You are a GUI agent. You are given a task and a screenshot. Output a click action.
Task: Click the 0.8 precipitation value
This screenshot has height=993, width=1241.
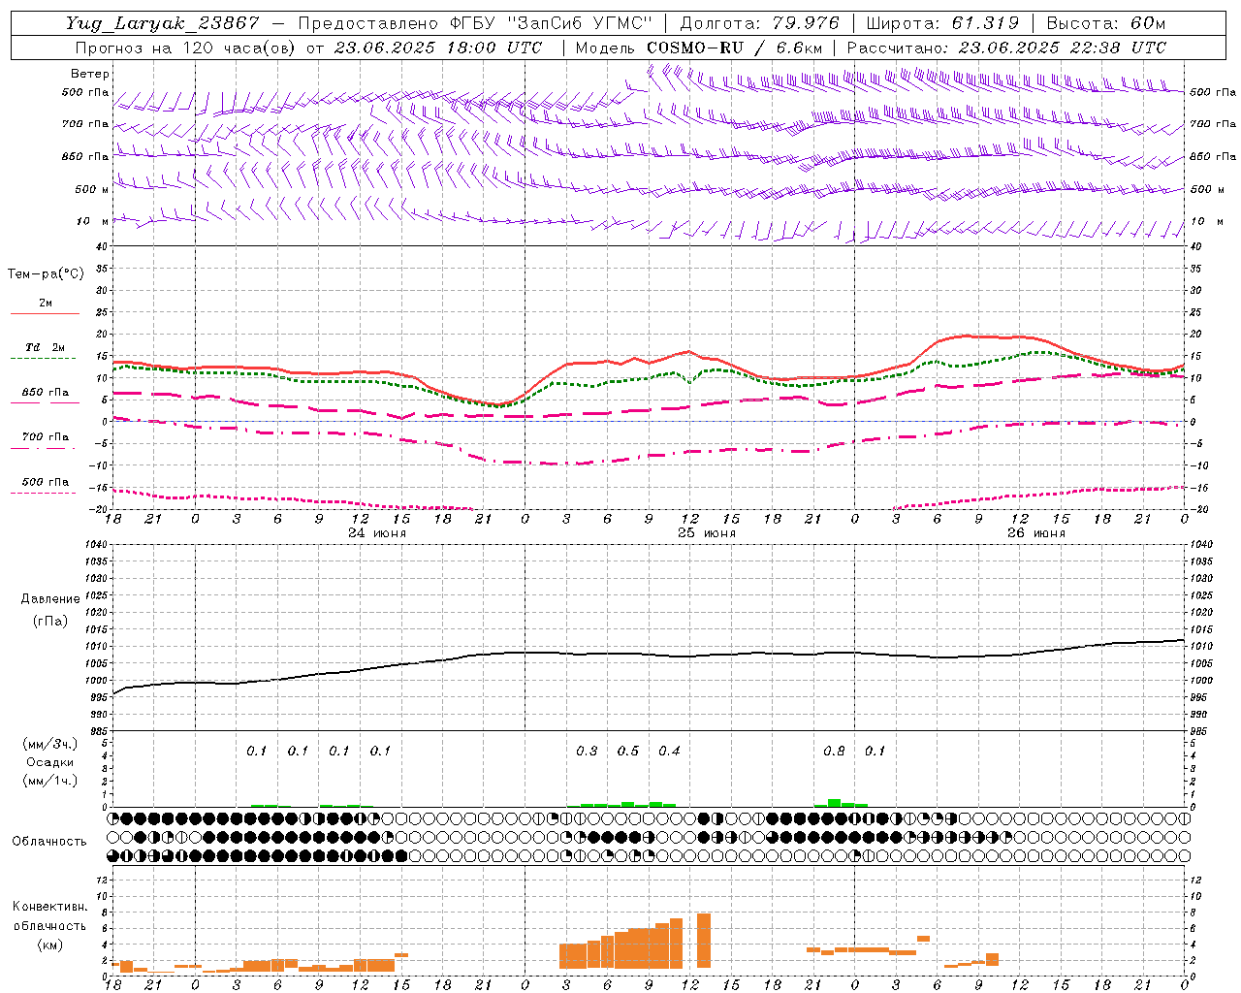834,751
